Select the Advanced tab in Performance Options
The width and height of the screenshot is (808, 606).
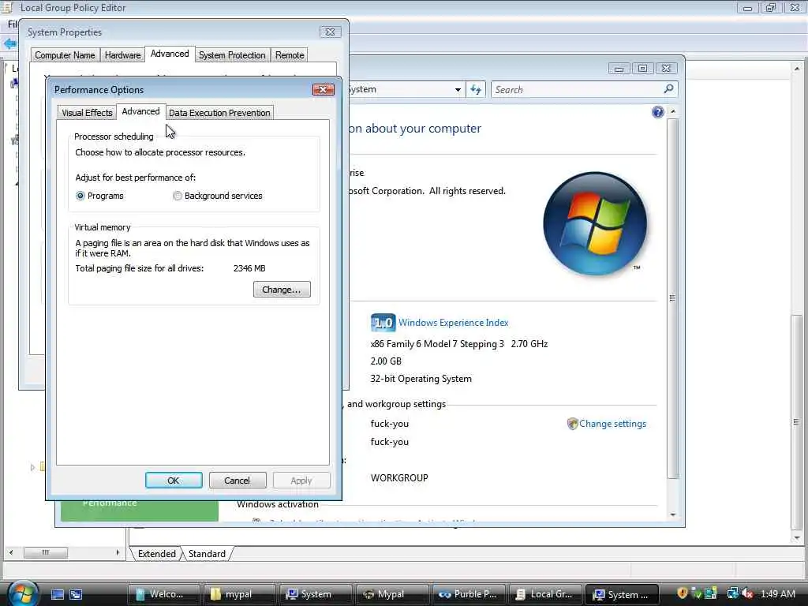tap(140, 111)
